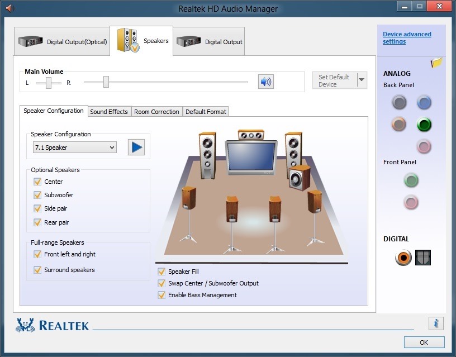Click the center speaker in the room diagram

pyautogui.click(x=251, y=134)
